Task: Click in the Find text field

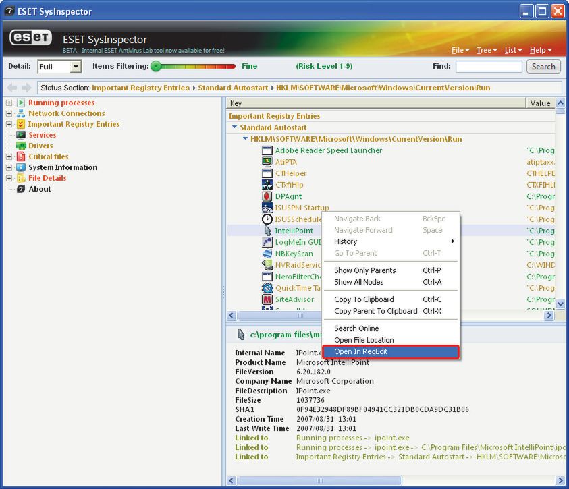Action: (x=489, y=67)
